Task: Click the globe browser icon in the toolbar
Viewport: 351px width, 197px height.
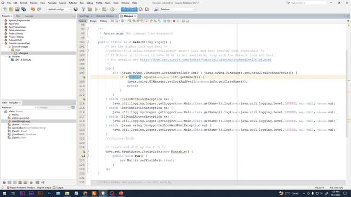Action: tap(76, 9)
